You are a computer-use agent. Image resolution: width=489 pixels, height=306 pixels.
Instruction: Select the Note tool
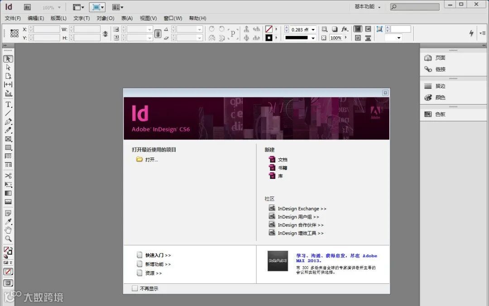[x=8, y=213]
